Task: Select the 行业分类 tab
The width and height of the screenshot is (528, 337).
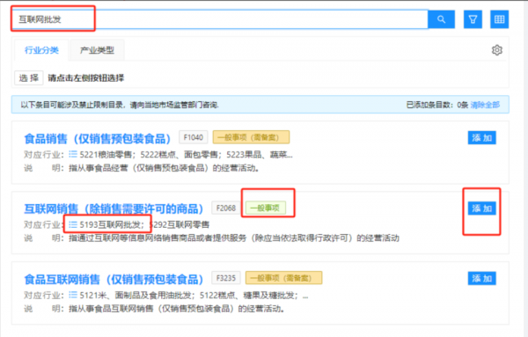Action: pyautogui.click(x=41, y=50)
